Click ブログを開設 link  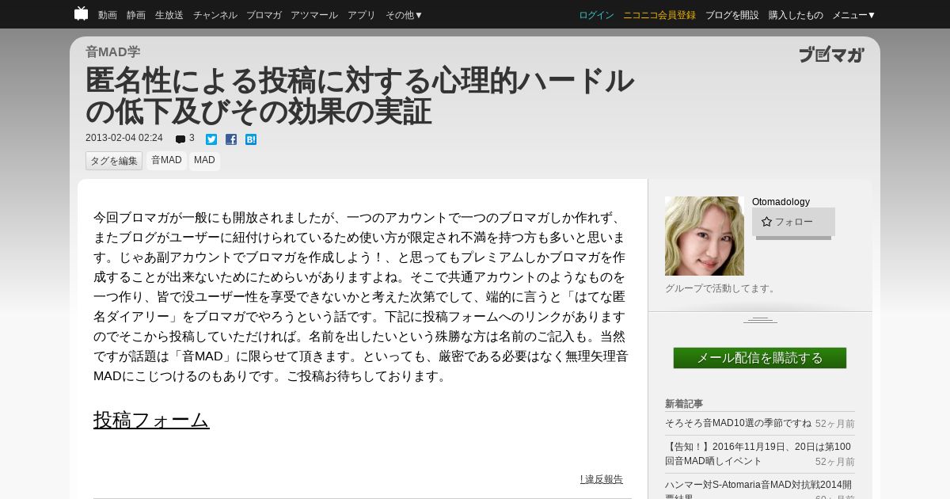point(732,15)
